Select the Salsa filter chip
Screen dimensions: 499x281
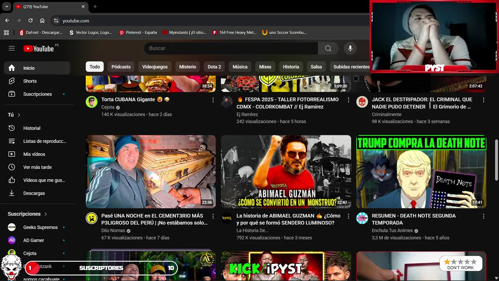coord(316,67)
